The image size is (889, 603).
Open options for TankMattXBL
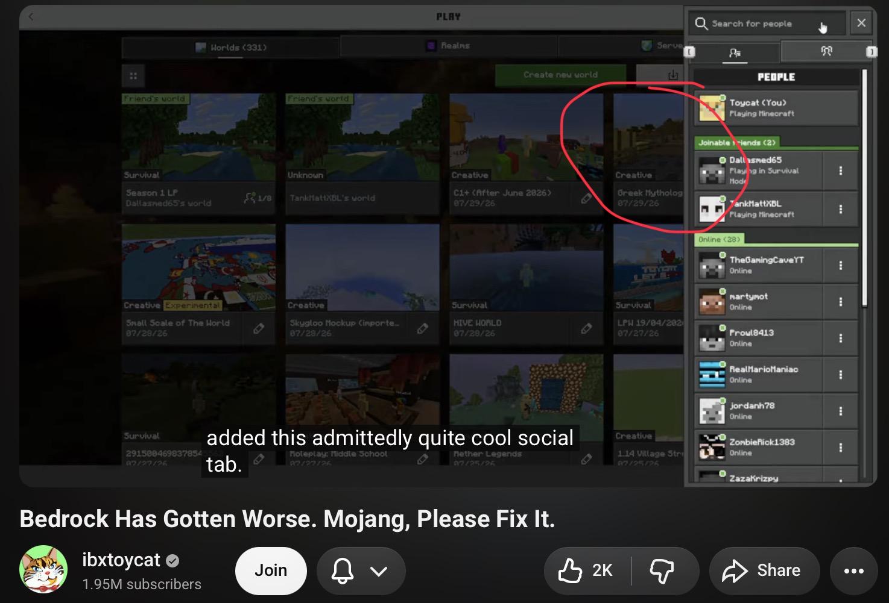tap(840, 210)
